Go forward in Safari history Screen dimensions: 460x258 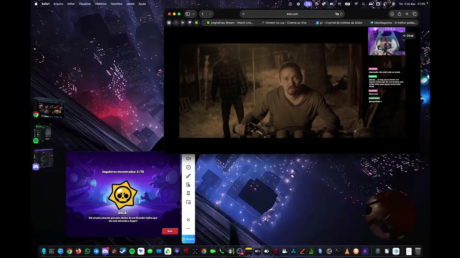point(210,14)
